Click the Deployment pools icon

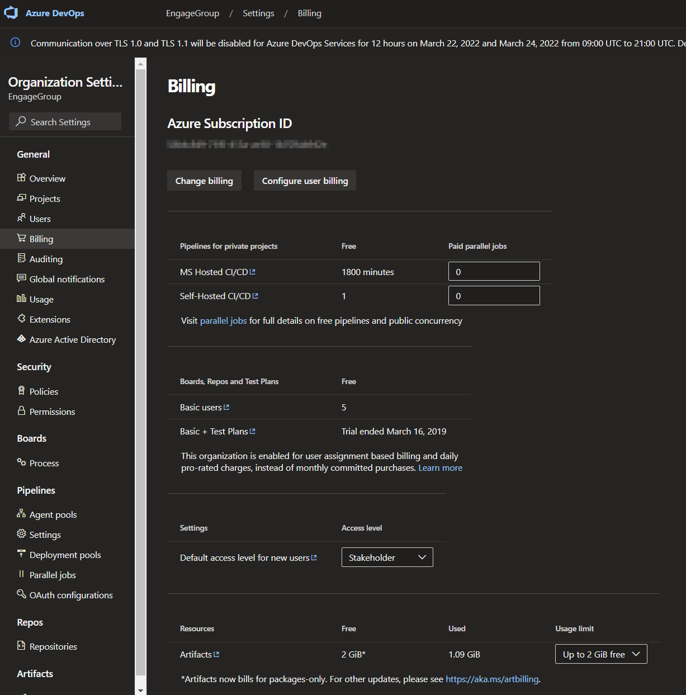point(21,554)
